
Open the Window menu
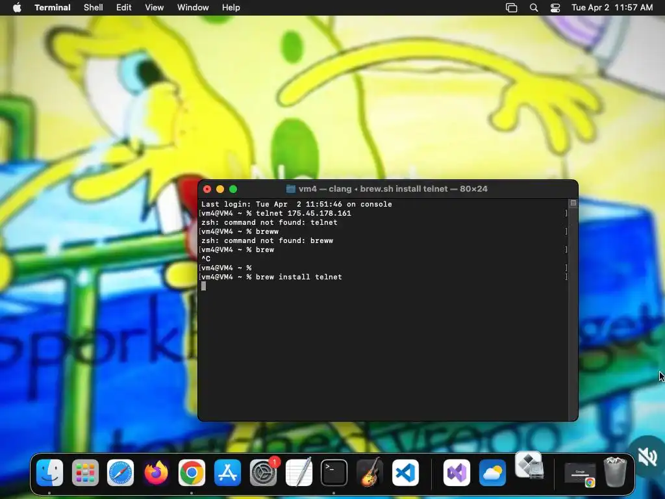(193, 8)
